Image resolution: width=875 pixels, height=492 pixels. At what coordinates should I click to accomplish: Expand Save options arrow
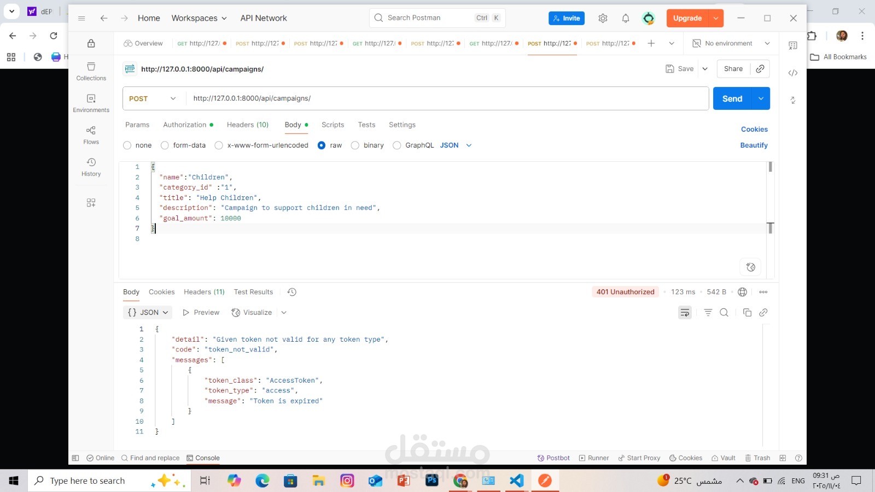[705, 69]
